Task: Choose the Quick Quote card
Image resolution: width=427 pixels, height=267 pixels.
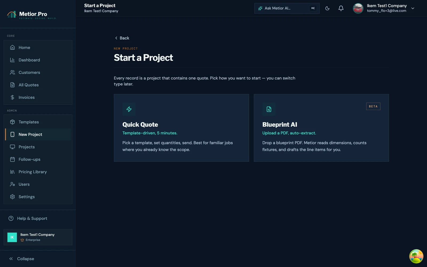Action: point(181,128)
